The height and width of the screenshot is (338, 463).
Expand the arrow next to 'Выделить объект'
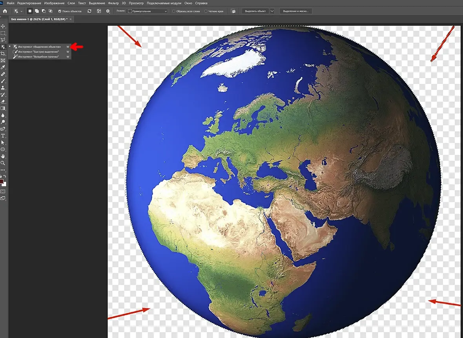272,11
